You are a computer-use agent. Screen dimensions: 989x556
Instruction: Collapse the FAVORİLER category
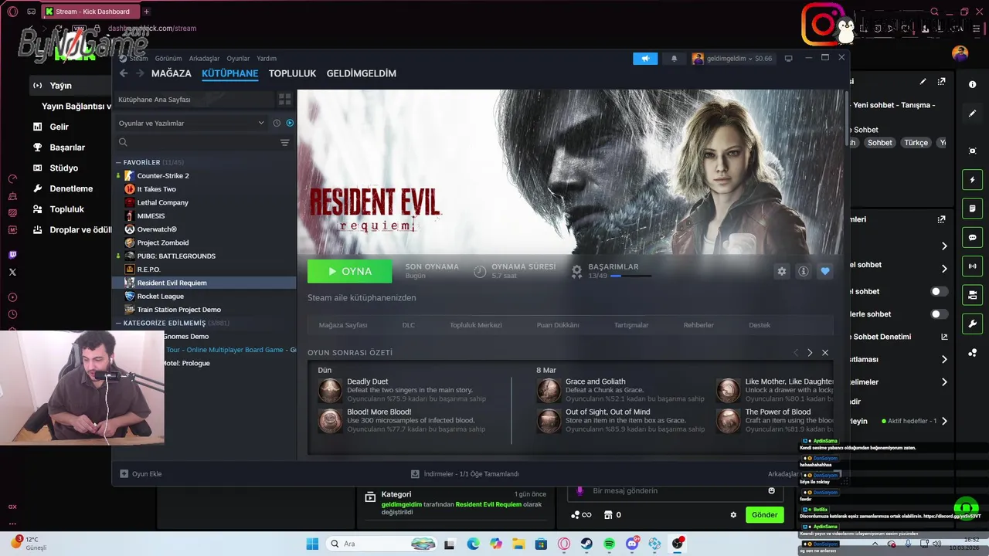click(118, 162)
